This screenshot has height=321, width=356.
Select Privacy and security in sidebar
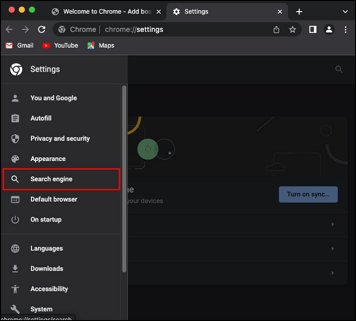coord(60,139)
